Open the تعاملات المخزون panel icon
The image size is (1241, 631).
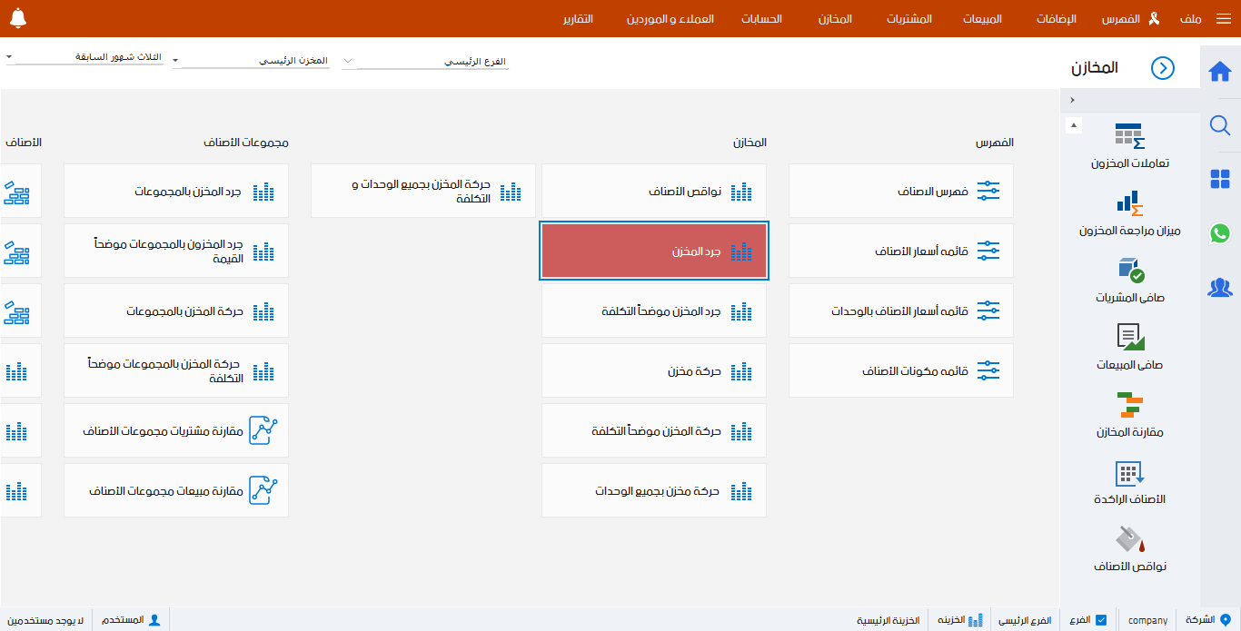(1129, 141)
